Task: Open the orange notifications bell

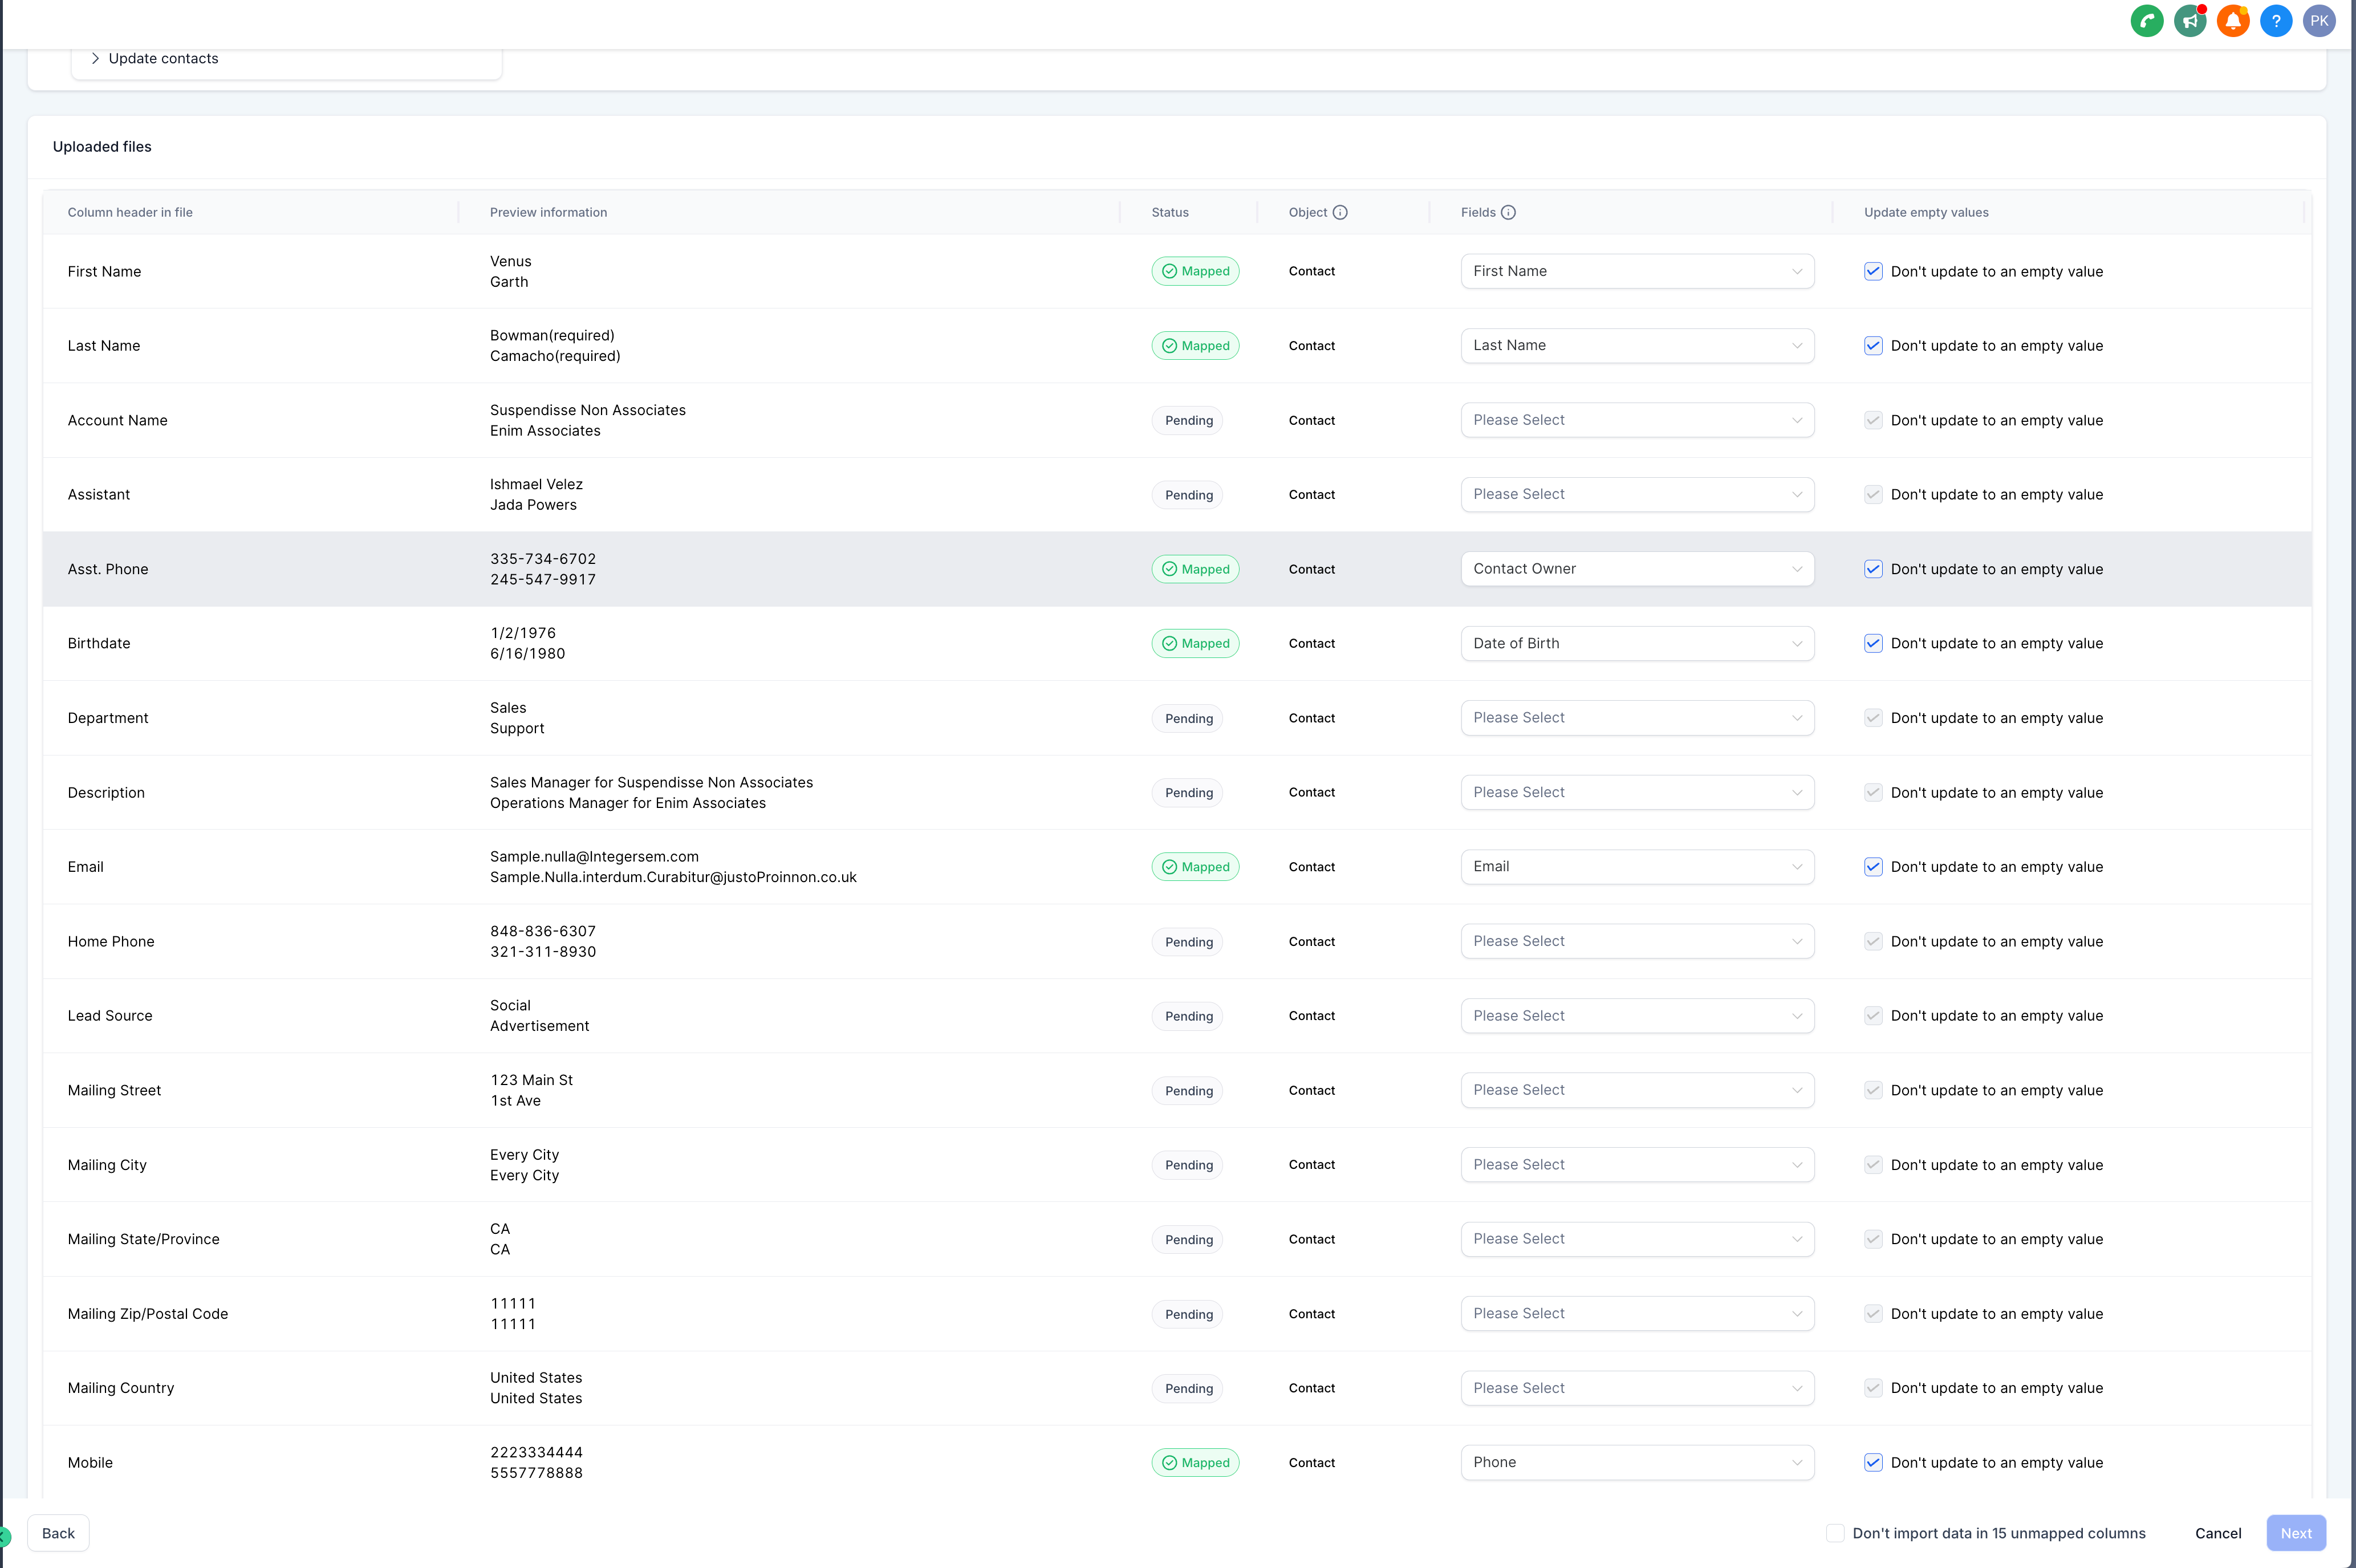Action: 2233,21
